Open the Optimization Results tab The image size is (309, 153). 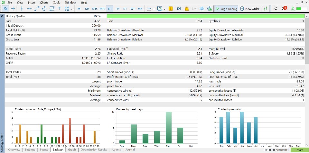pos(94,150)
